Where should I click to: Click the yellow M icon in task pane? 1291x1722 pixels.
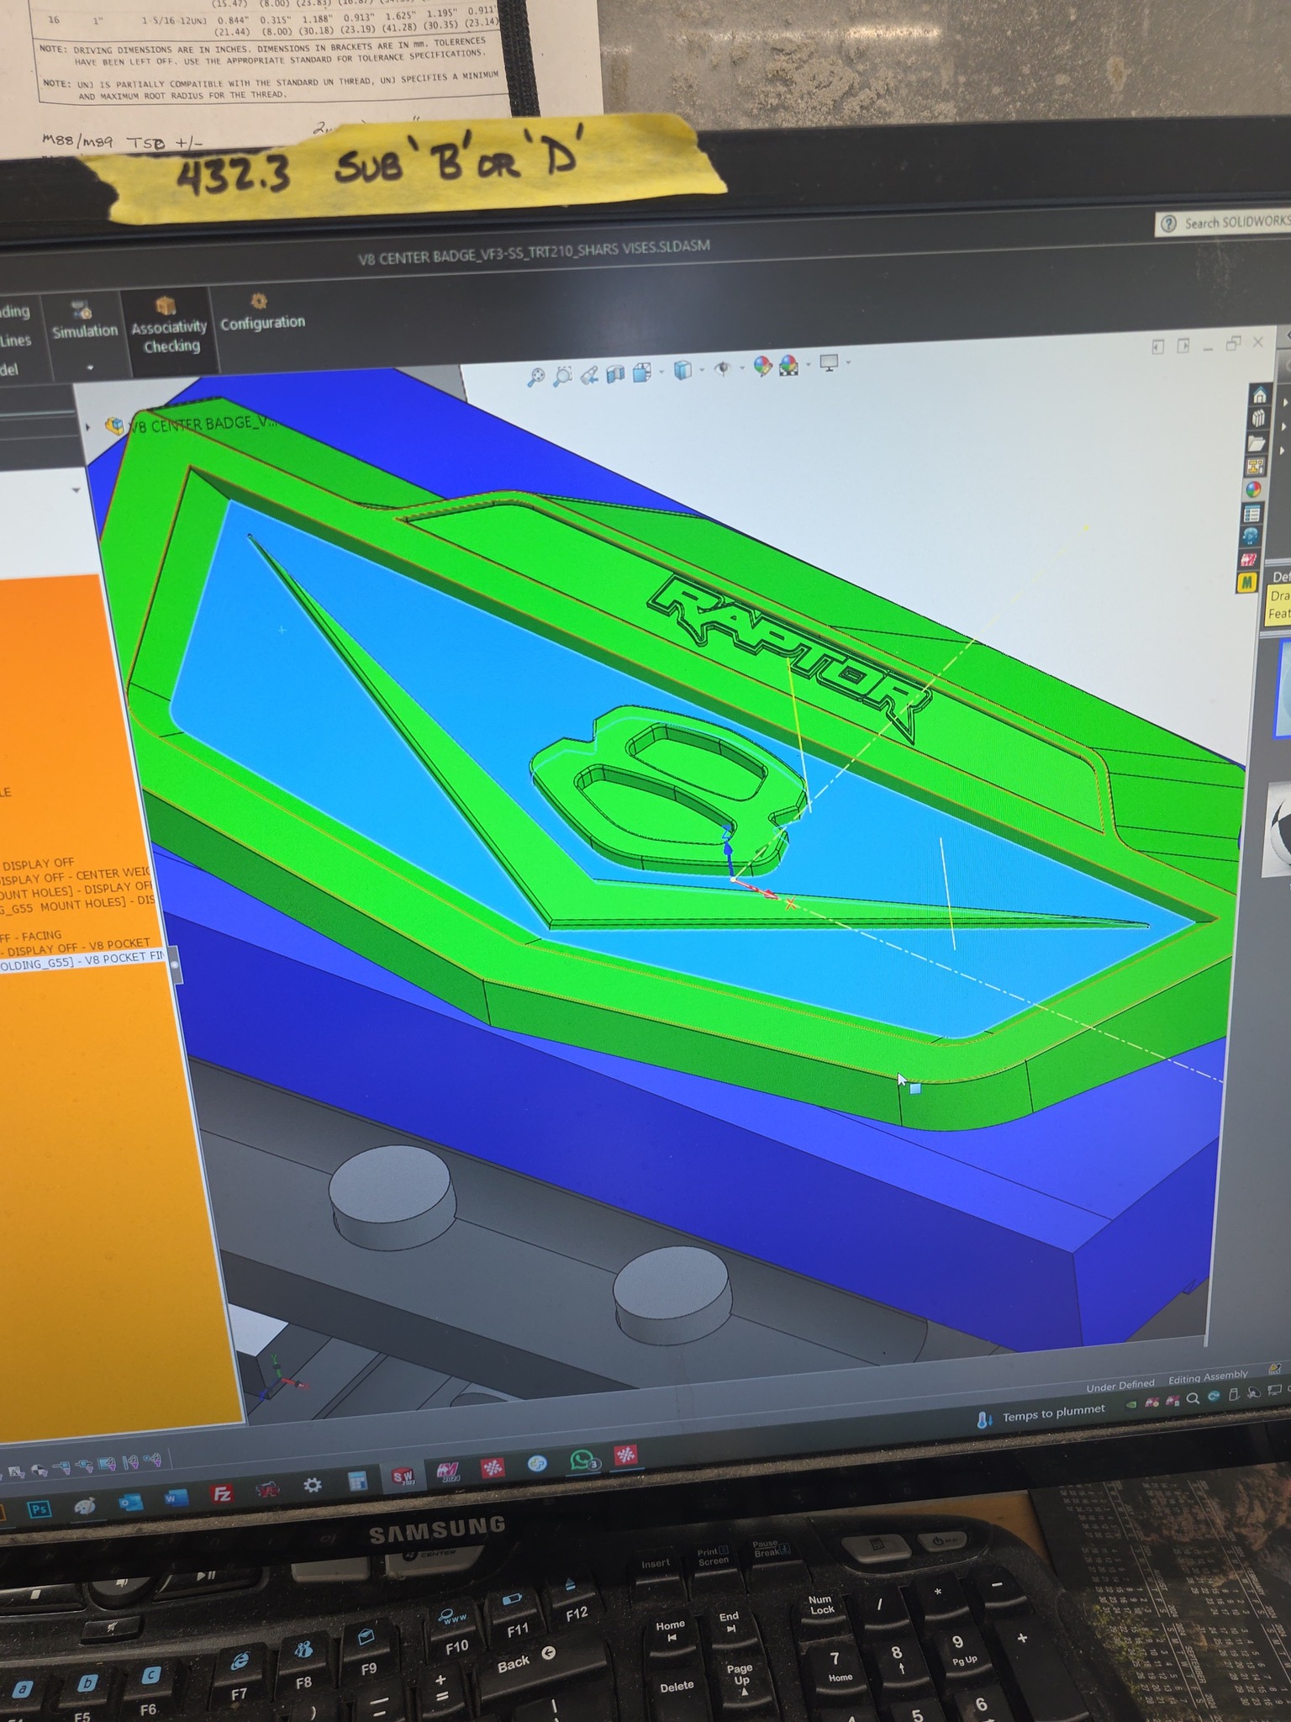(x=1247, y=581)
